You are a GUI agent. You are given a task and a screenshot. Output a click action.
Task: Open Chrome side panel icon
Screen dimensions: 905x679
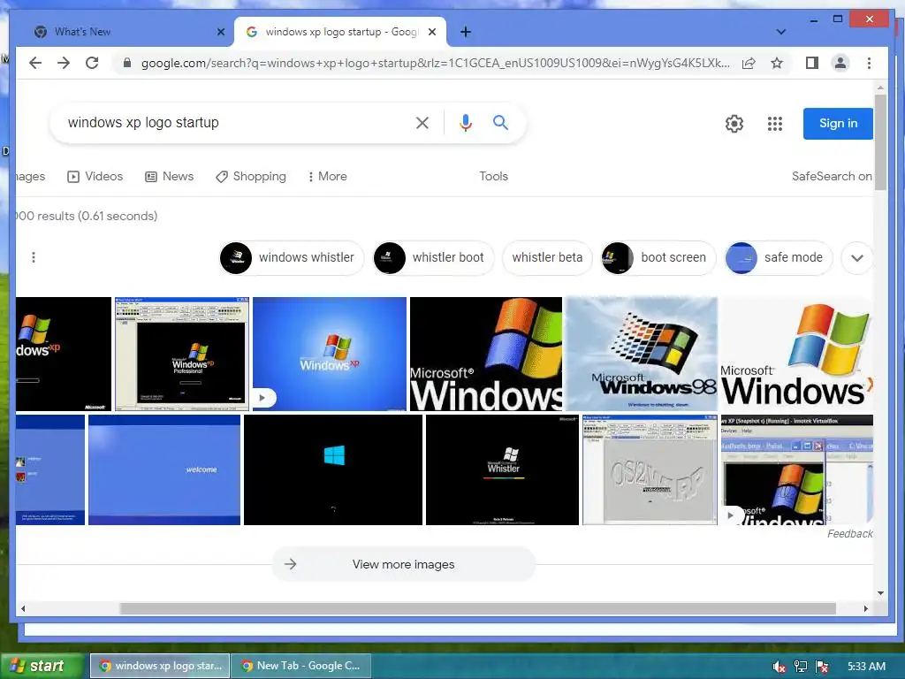pyautogui.click(x=812, y=63)
